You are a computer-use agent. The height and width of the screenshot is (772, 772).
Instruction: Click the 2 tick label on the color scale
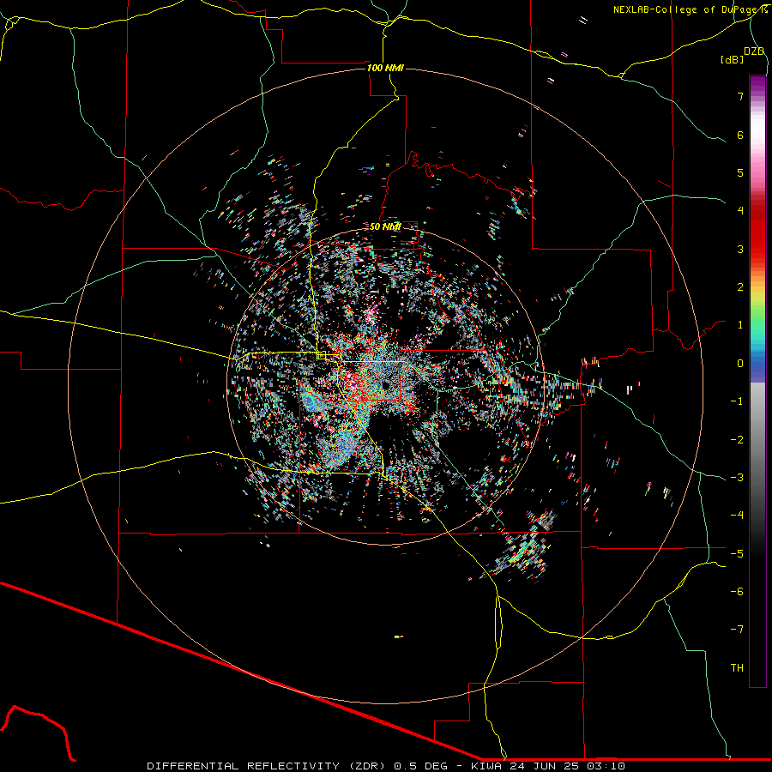(x=740, y=287)
